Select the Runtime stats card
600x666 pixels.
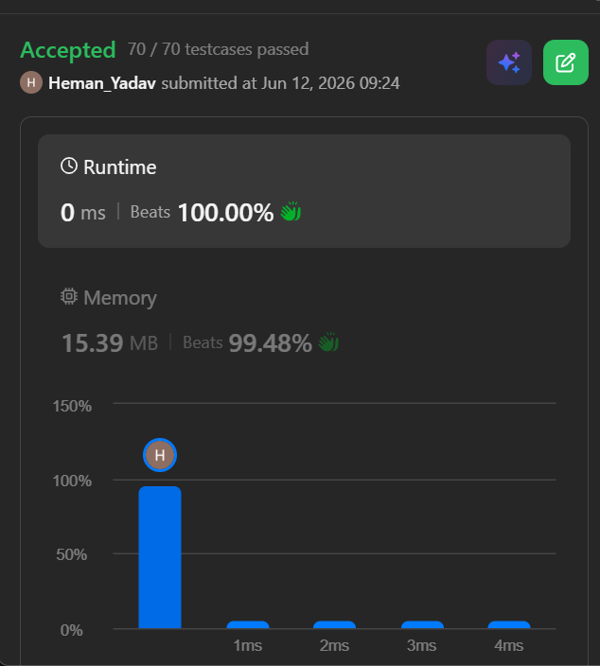pyautogui.click(x=304, y=191)
